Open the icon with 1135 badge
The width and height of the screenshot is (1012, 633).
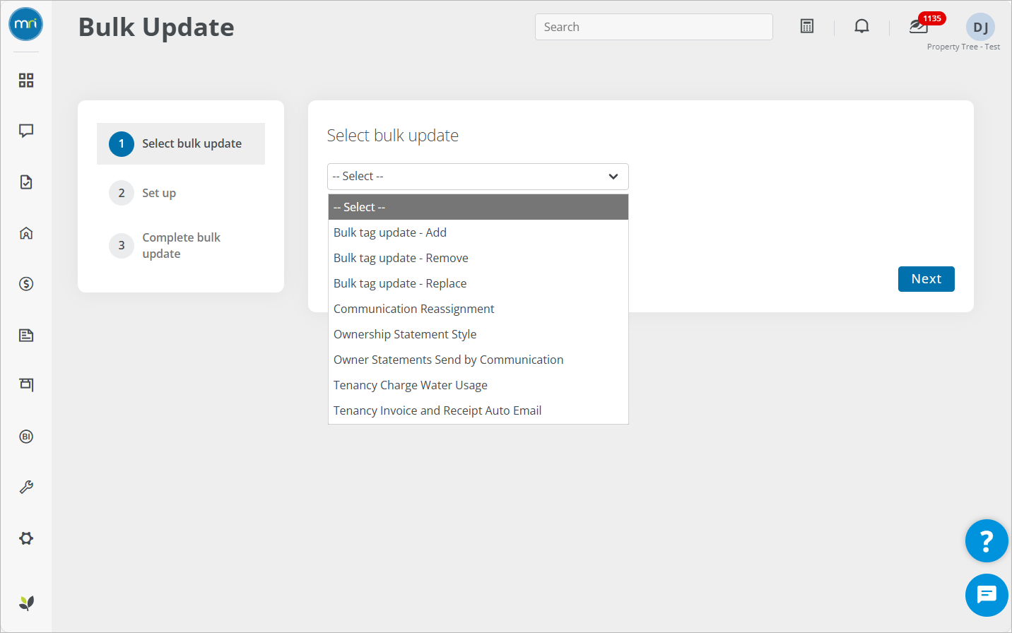click(x=919, y=27)
